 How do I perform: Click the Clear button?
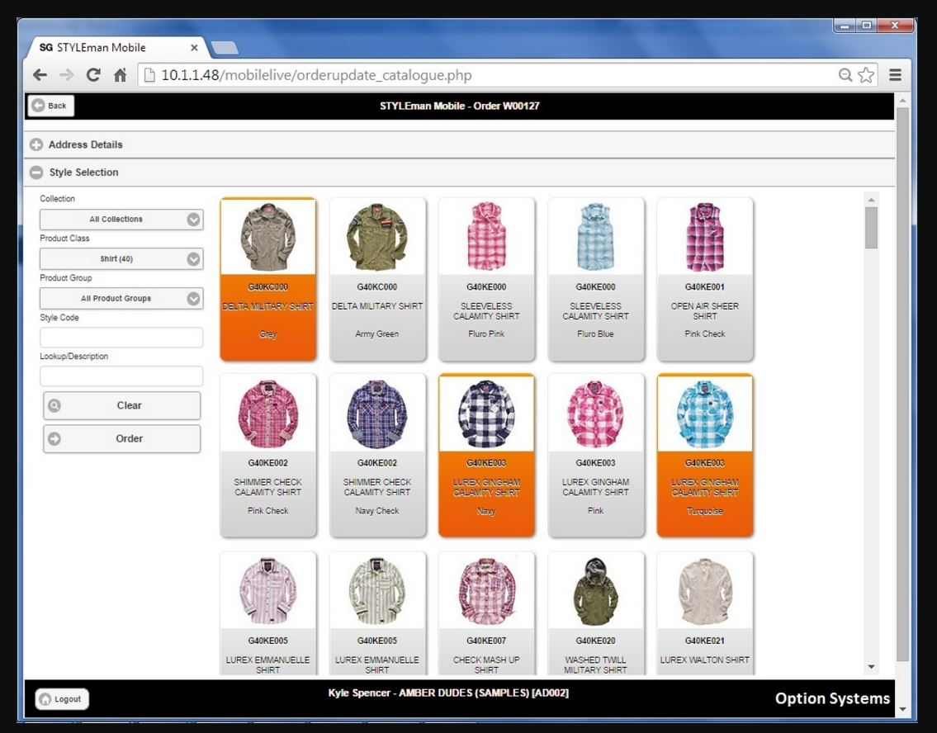122,405
